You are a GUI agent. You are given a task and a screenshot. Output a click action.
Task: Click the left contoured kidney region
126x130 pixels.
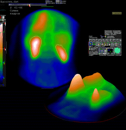click(x=36, y=47)
